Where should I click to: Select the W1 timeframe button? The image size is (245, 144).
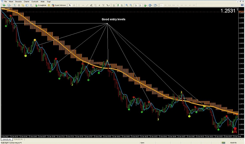point(190,5)
